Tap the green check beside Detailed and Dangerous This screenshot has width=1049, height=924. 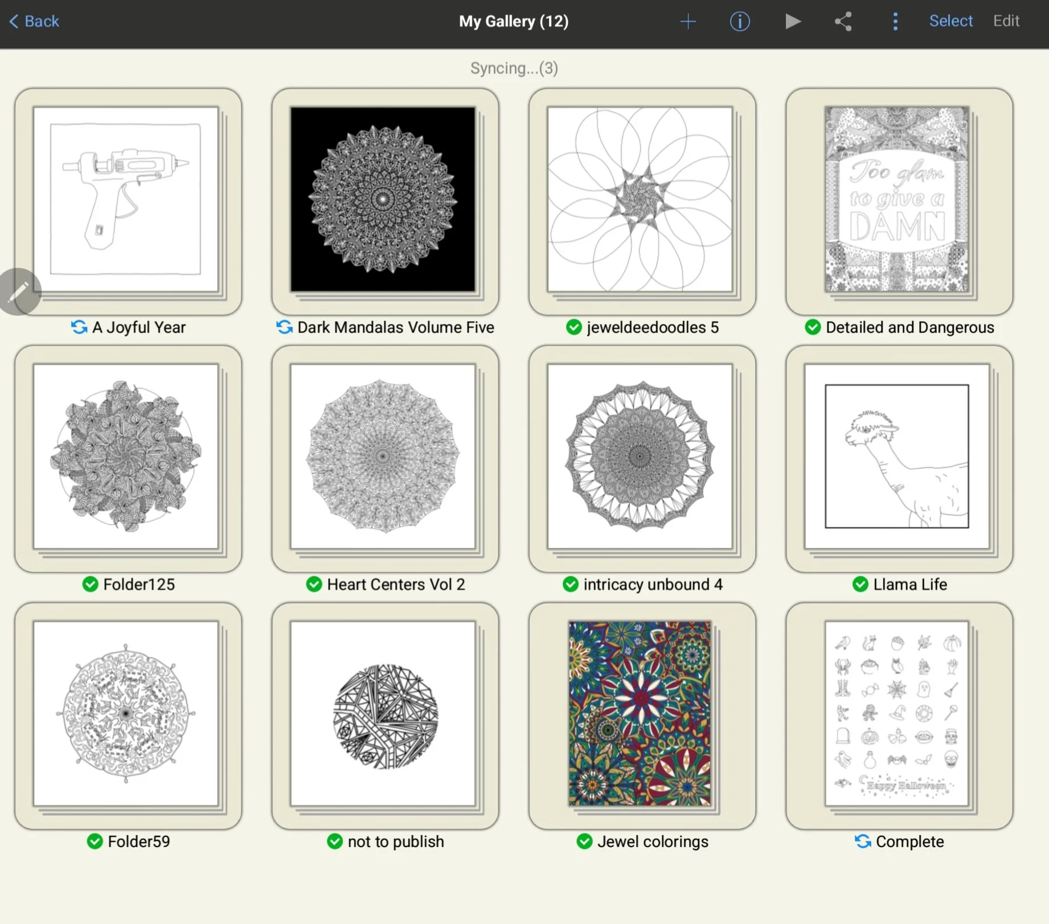813,327
